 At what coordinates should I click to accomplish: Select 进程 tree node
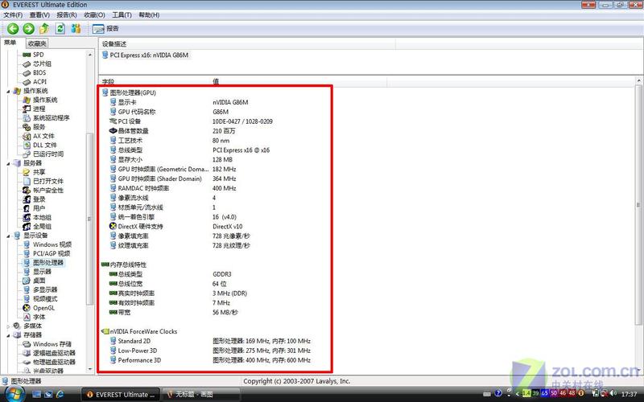(x=39, y=109)
